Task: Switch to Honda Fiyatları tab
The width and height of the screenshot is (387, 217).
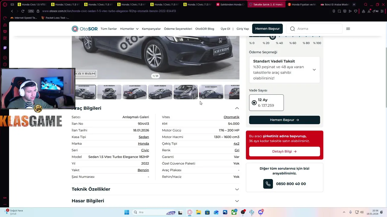Action: point(302,5)
